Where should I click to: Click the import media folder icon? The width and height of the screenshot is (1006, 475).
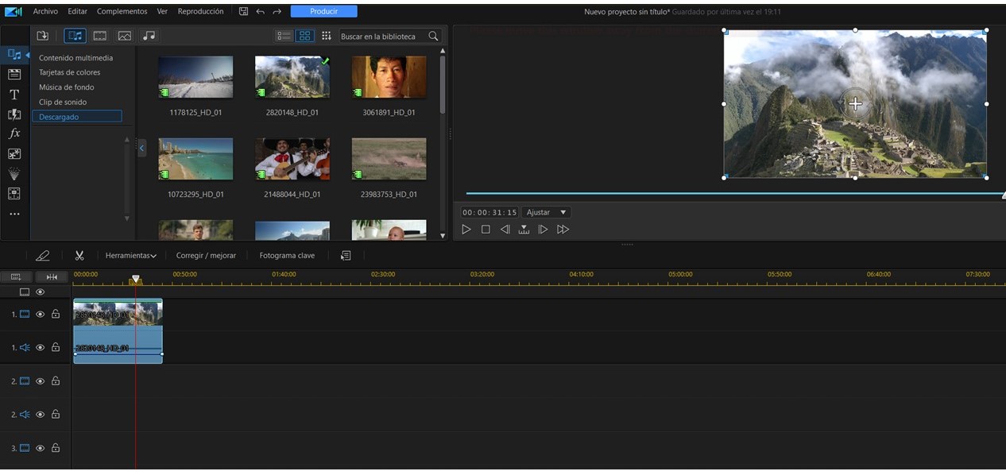coord(43,36)
